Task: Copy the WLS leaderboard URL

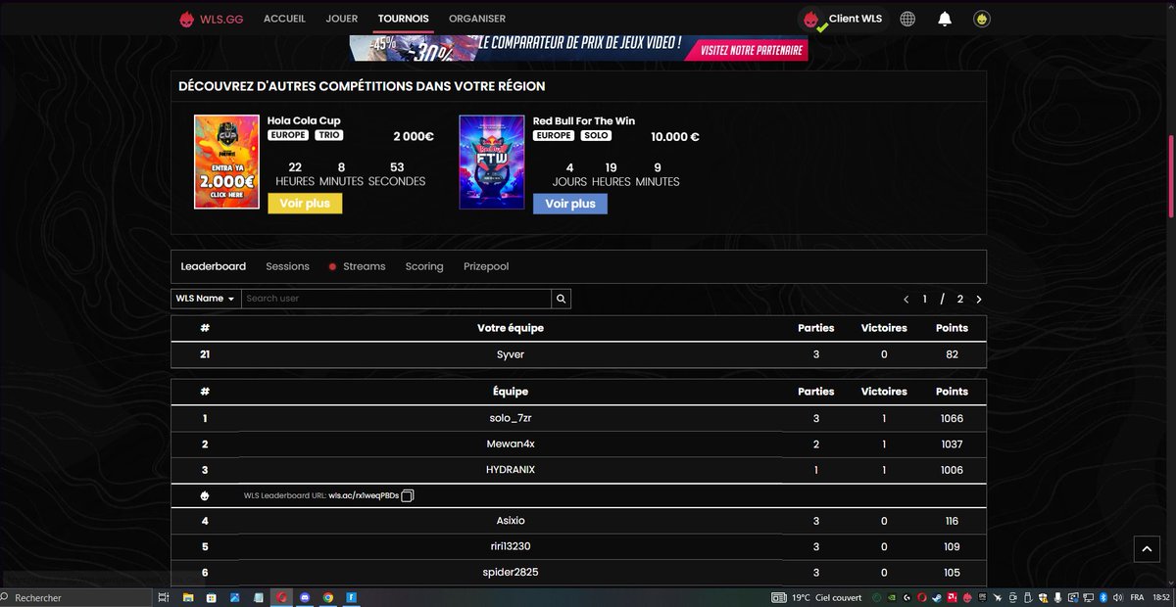Action: (408, 495)
